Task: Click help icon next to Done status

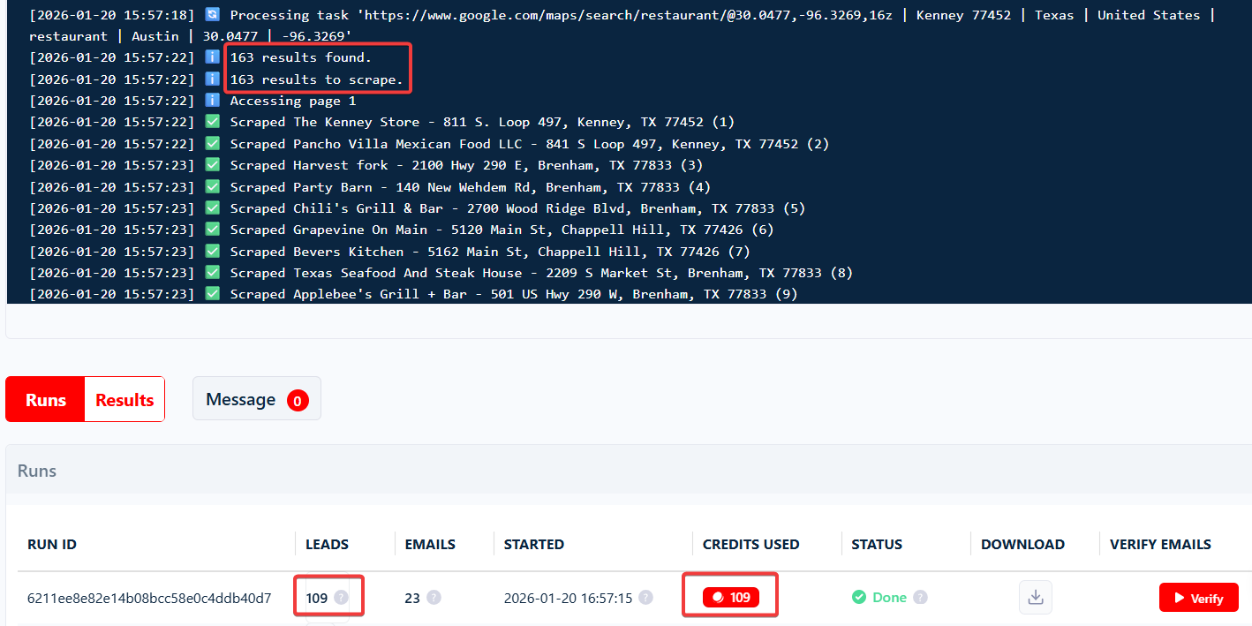Action: (920, 598)
